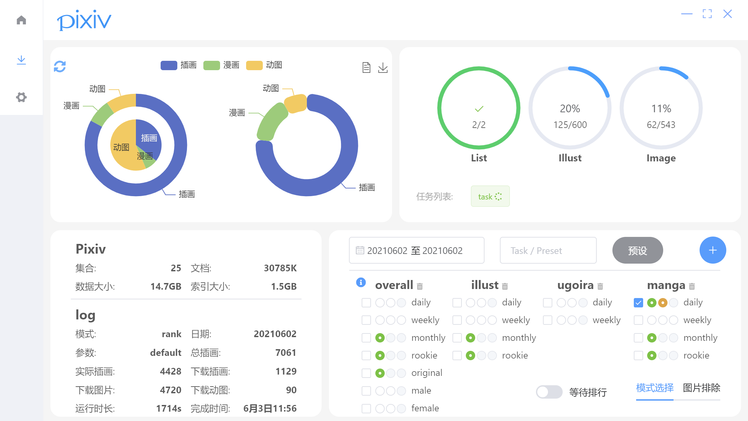Open settings via the gear icon
The width and height of the screenshot is (748, 421).
point(21,97)
